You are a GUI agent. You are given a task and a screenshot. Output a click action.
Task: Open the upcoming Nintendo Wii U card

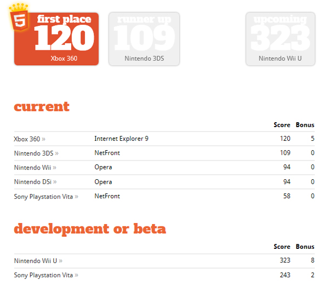click(x=280, y=39)
